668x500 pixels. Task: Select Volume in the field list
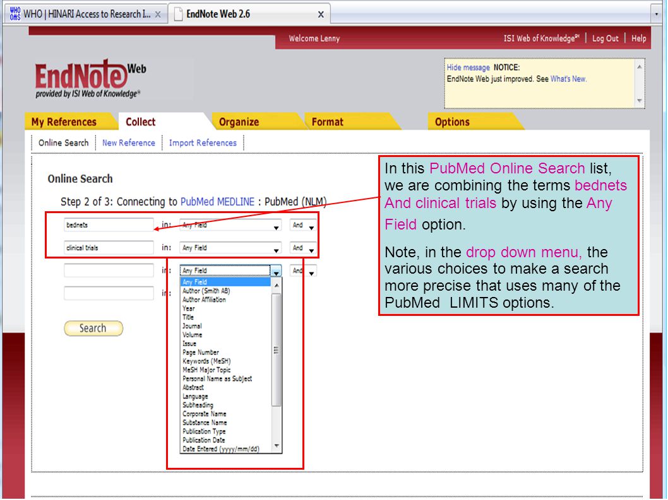pos(226,335)
